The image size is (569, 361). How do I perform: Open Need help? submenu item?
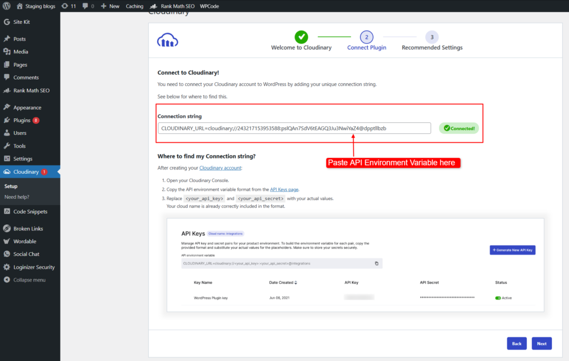[x=17, y=197]
